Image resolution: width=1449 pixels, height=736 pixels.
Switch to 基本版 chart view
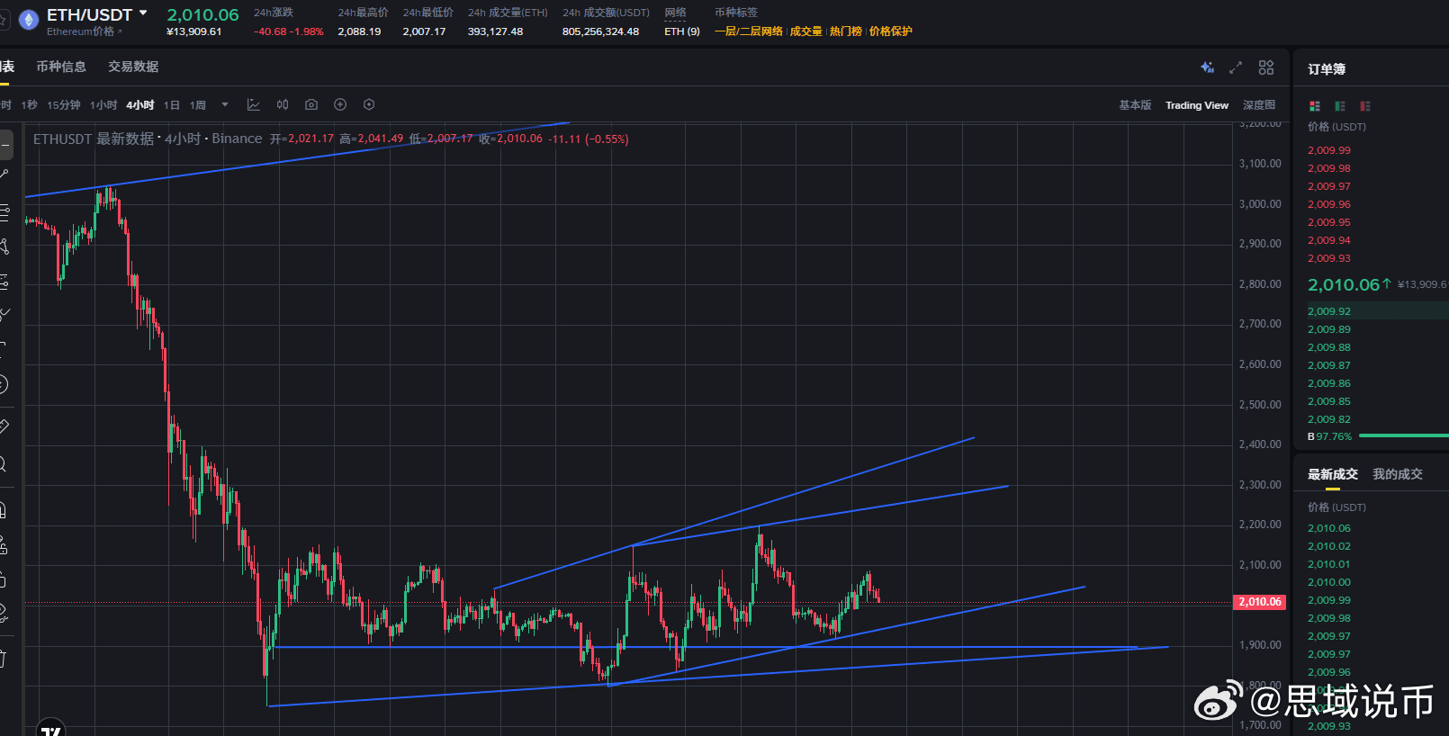1135,105
